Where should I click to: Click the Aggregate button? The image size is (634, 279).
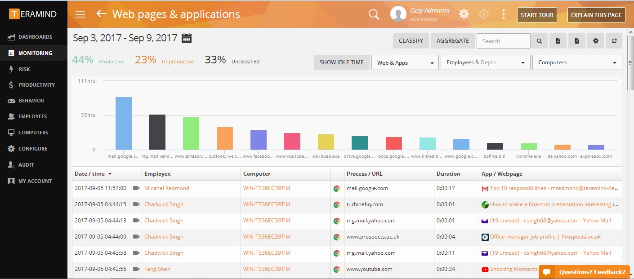[452, 41]
